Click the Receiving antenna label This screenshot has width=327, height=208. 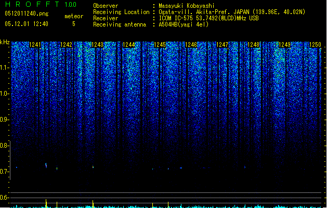coord(120,24)
